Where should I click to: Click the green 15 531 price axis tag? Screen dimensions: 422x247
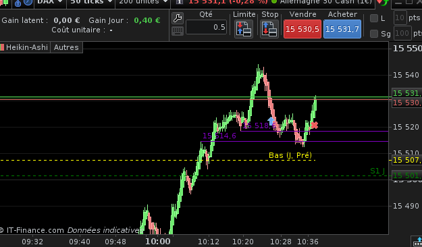407,93
